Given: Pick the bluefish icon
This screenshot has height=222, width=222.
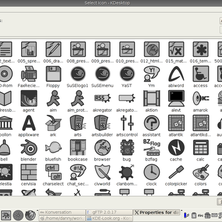Looking at the screenshot, I should pyautogui.click(x=53, y=148).
